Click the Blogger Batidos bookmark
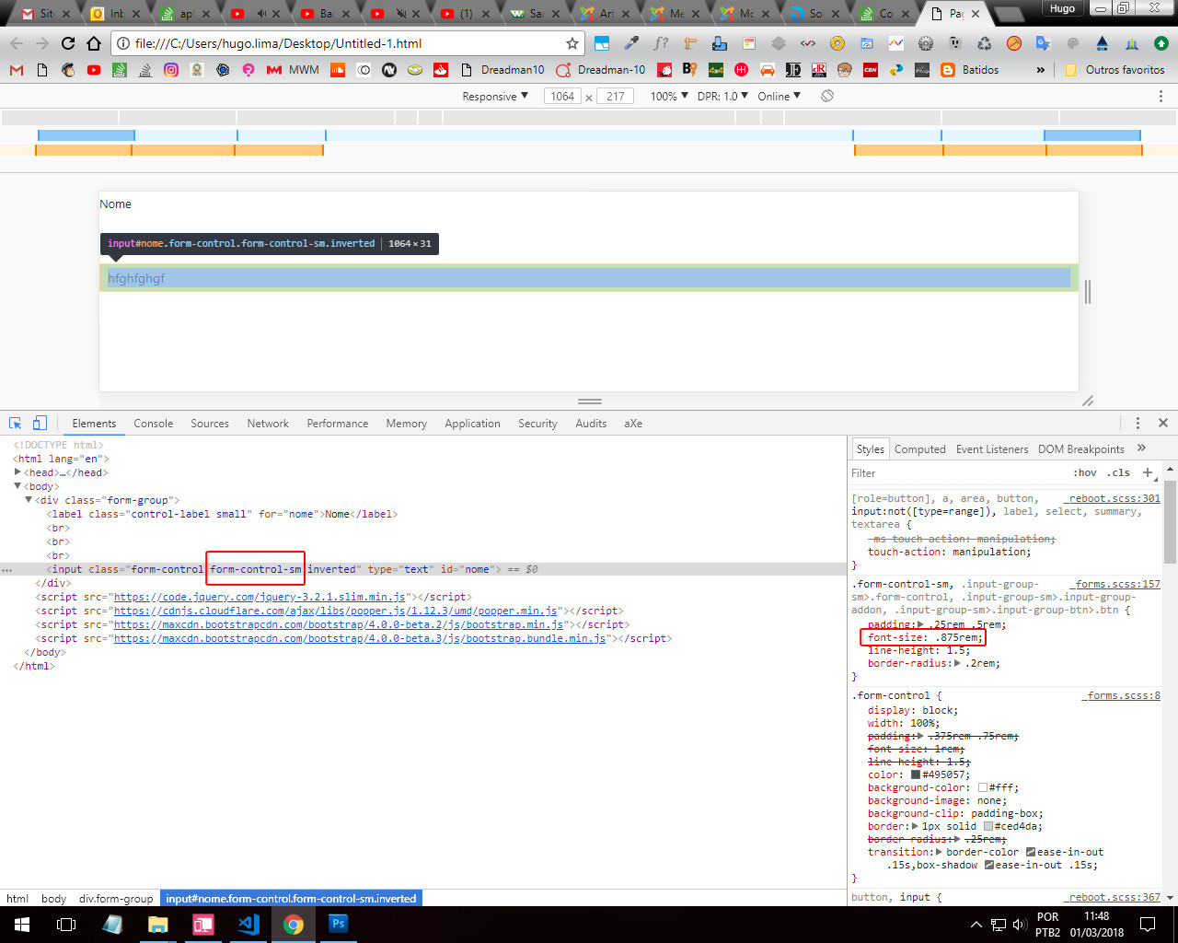This screenshot has height=943, width=1178. tap(970, 70)
